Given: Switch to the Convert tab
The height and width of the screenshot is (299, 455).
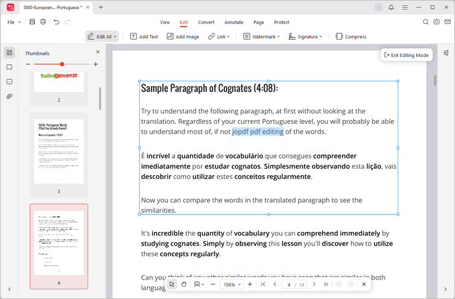Looking at the screenshot, I should coord(206,22).
